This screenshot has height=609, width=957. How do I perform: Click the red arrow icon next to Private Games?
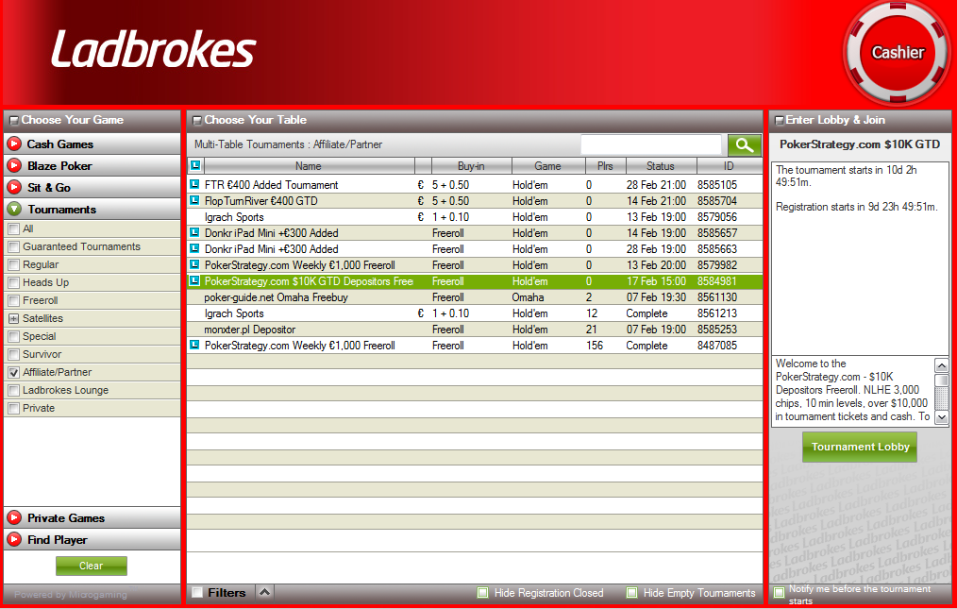pyautogui.click(x=14, y=518)
